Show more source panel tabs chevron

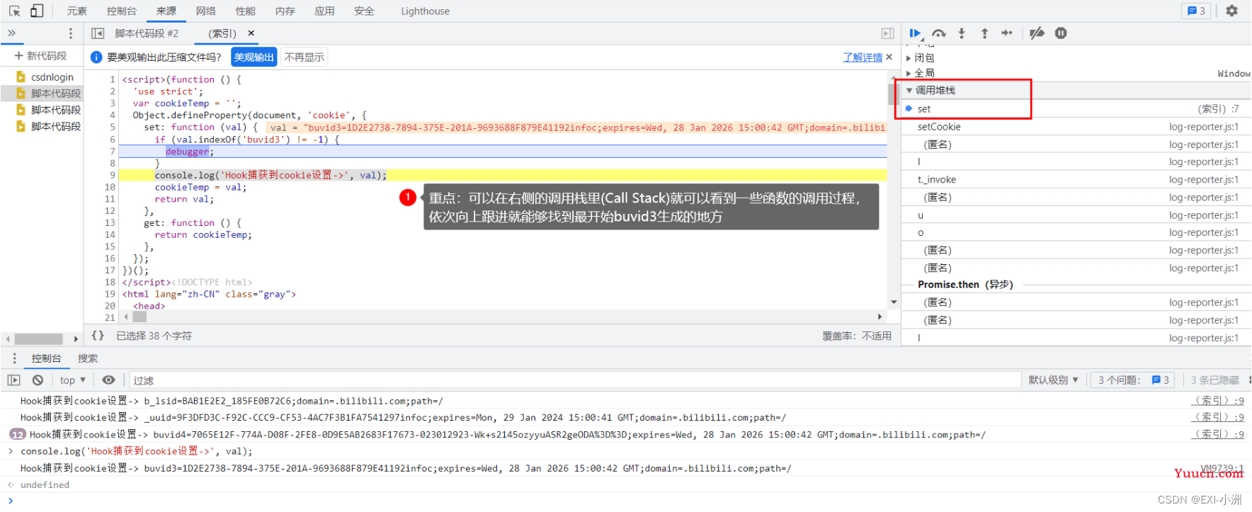click(x=11, y=33)
